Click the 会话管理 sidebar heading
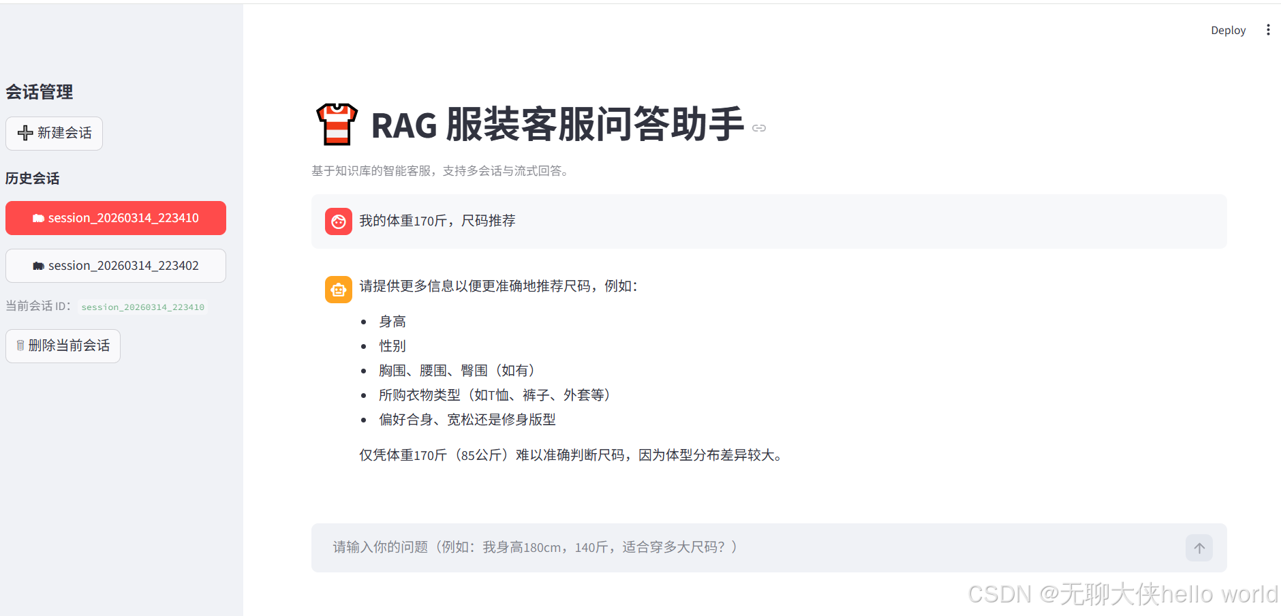The height and width of the screenshot is (616, 1281). click(x=39, y=92)
